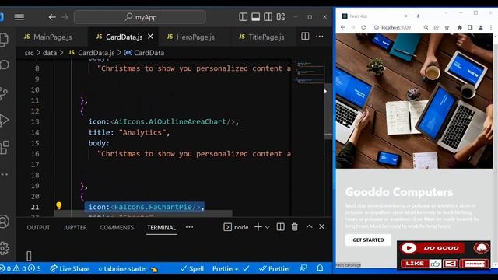Screen dimensions: 498x280
Task: Click the localhost:3000 address bar
Action: 396,28
